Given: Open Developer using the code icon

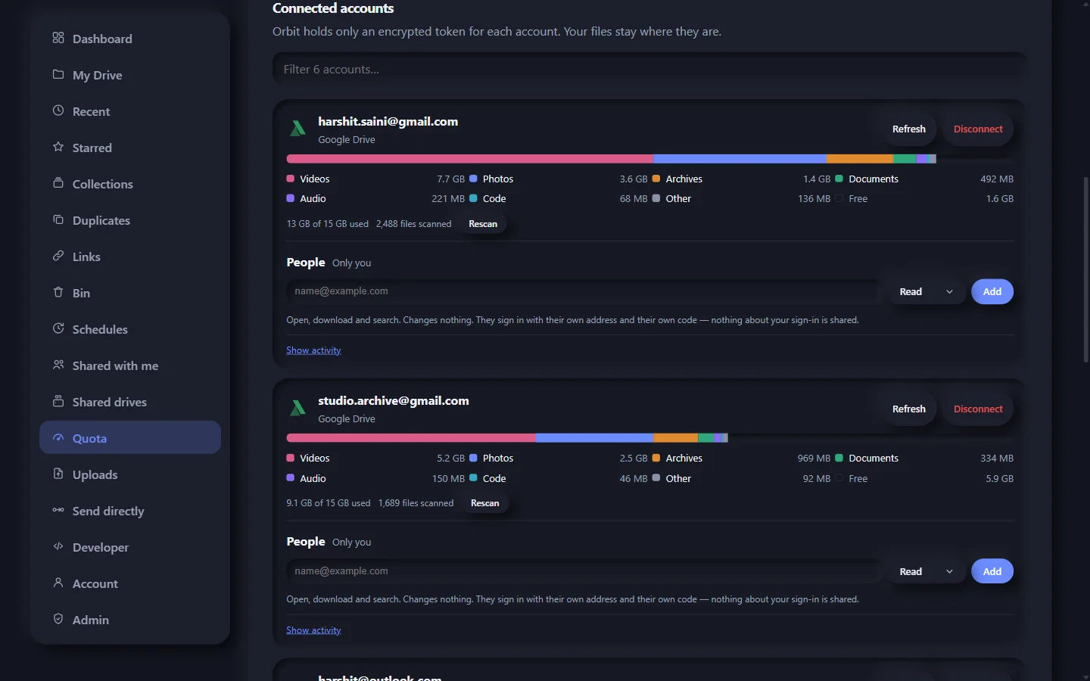Looking at the screenshot, I should [x=58, y=546].
